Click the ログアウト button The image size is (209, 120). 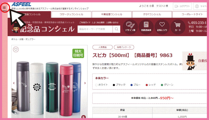tap(182, 6)
